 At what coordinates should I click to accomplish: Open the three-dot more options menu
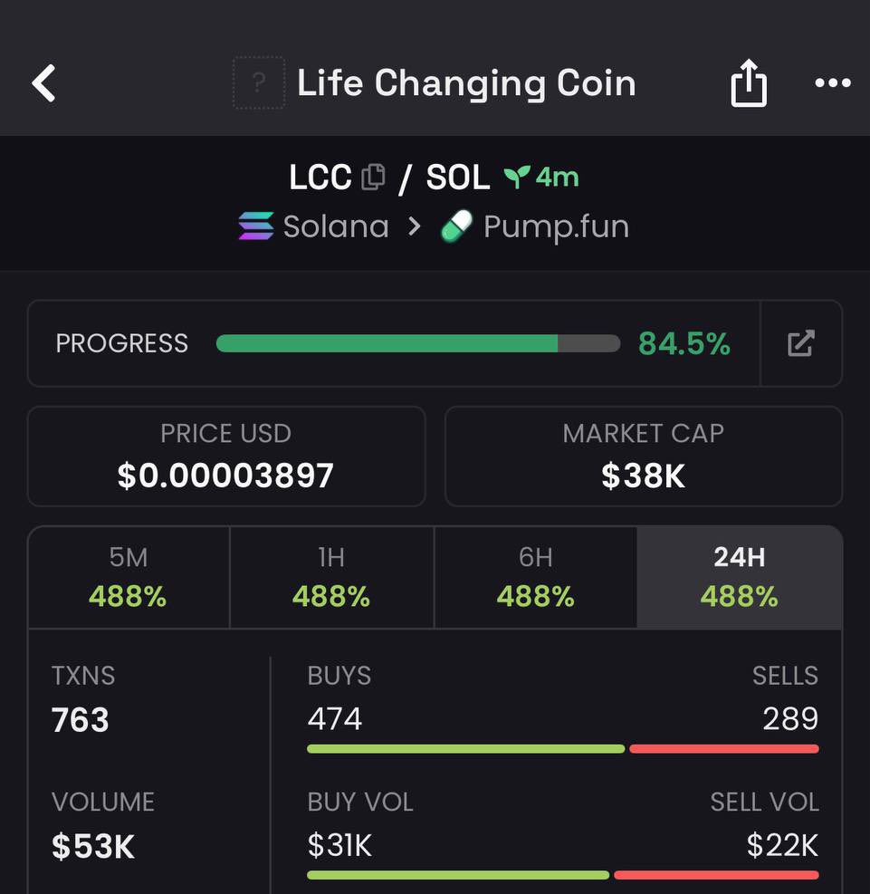point(832,83)
